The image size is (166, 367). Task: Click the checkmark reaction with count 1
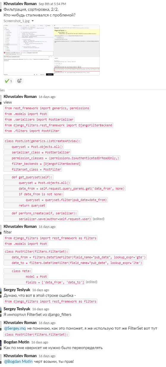tap(8, 81)
